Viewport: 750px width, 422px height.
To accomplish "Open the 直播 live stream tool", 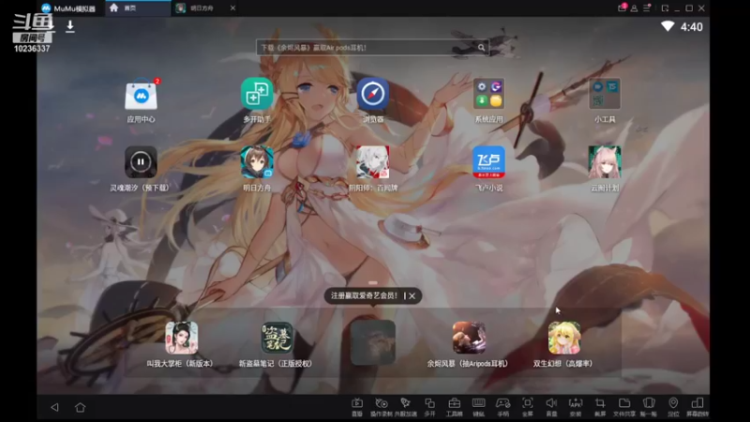I will click(x=357, y=407).
